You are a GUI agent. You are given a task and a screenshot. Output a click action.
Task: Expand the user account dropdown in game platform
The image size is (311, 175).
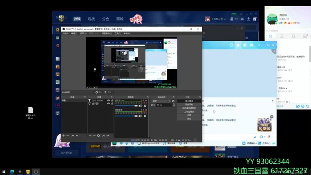225,19
